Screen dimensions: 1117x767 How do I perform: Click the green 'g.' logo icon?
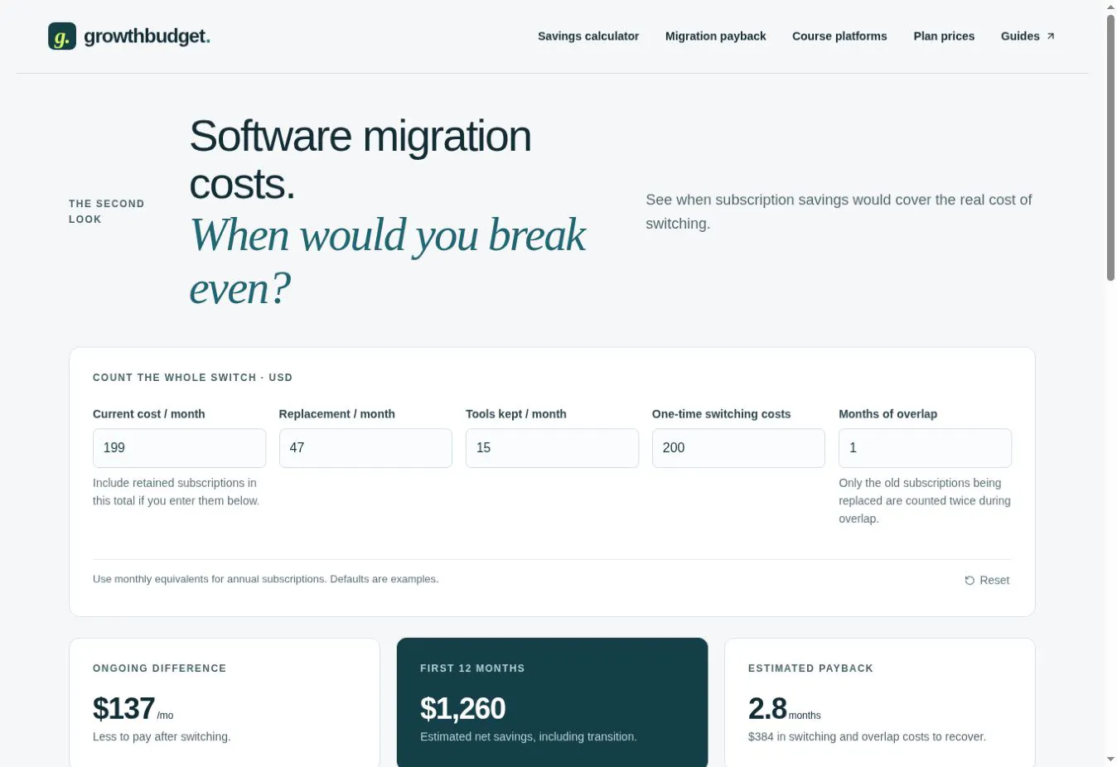[x=62, y=36]
